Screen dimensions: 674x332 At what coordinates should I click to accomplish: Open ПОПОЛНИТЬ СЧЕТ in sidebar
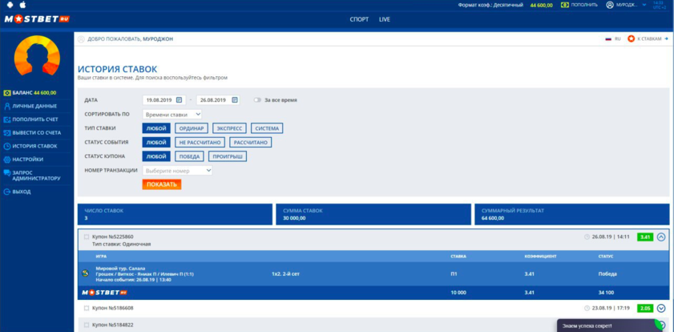pos(31,119)
